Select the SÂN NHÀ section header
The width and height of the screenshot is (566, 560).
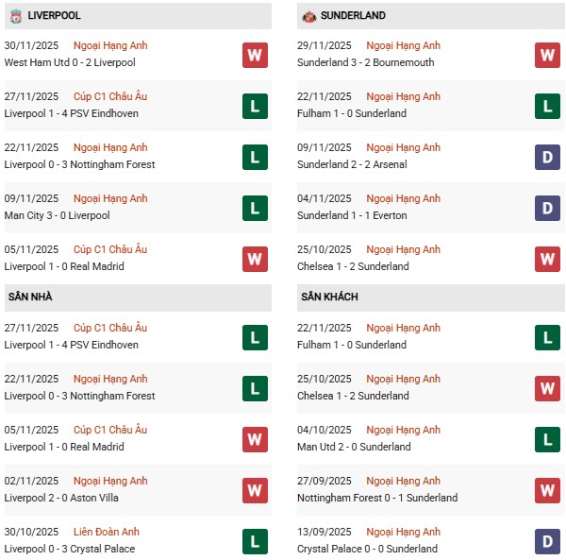pyautogui.click(x=30, y=297)
